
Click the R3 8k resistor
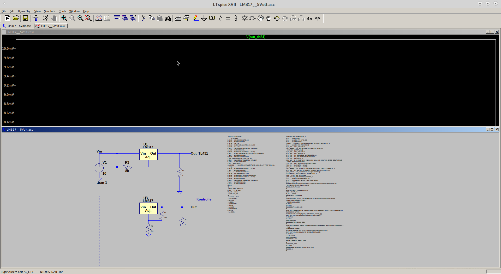point(127,167)
